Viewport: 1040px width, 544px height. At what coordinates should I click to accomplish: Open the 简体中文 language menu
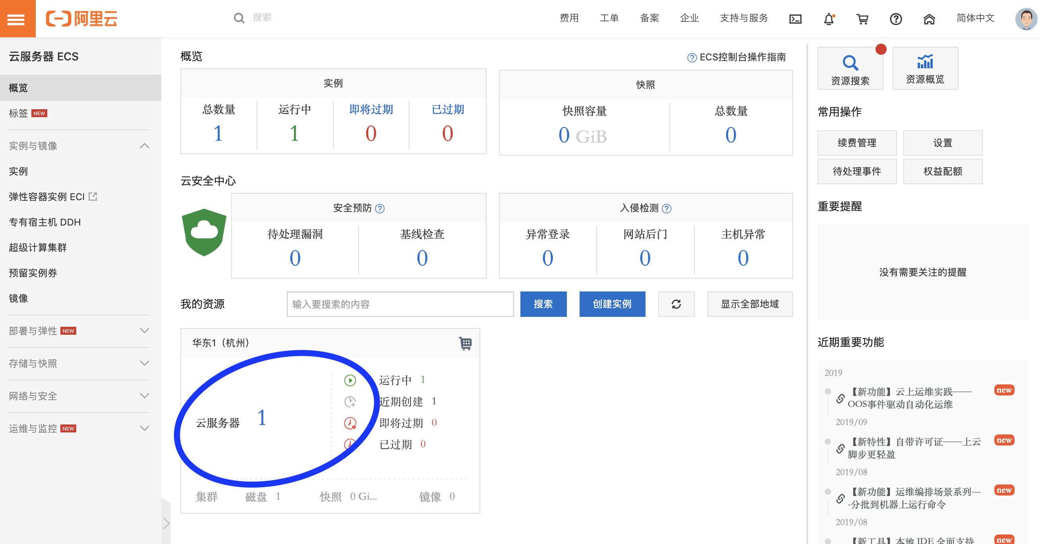pyautogui.click(x=975, y=18)
